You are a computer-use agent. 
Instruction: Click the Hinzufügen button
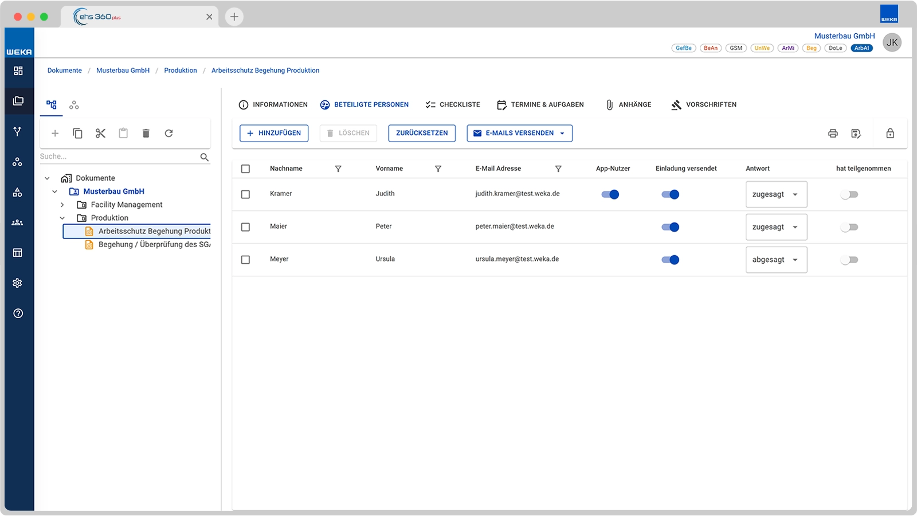tap(274, 133)
